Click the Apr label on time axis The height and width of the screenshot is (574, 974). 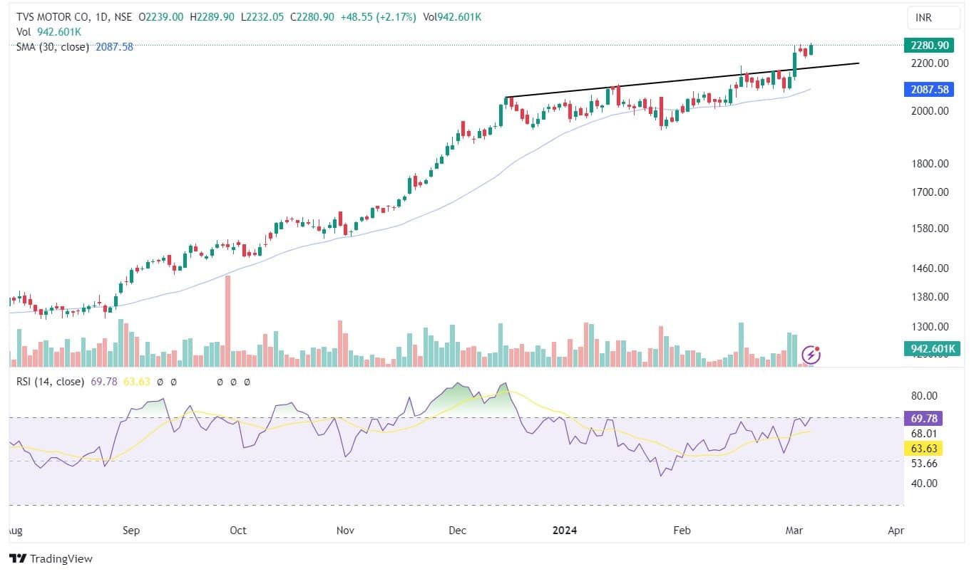896,531
